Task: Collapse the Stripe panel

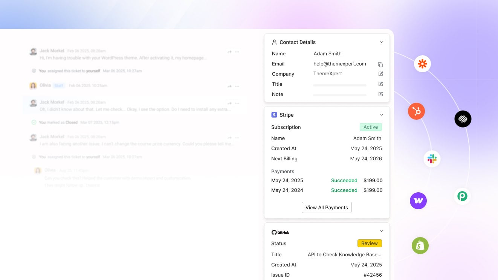Action: point(381,114)
